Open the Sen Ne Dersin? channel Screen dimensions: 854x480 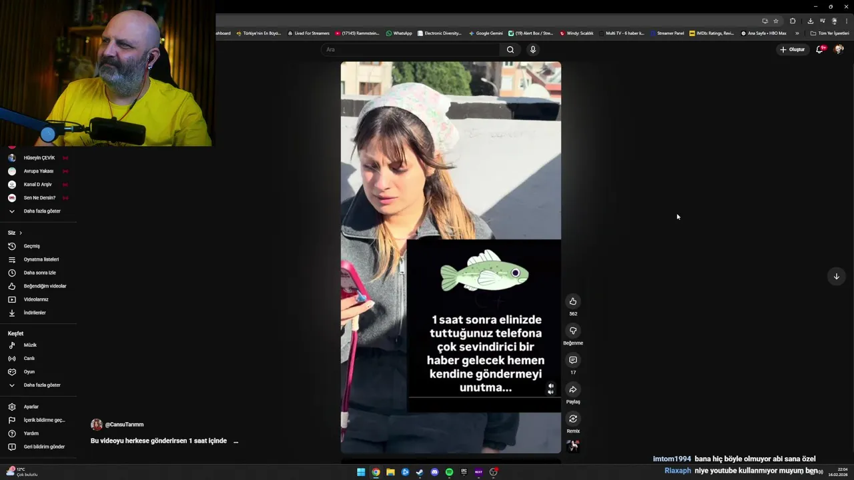[39, 198]
